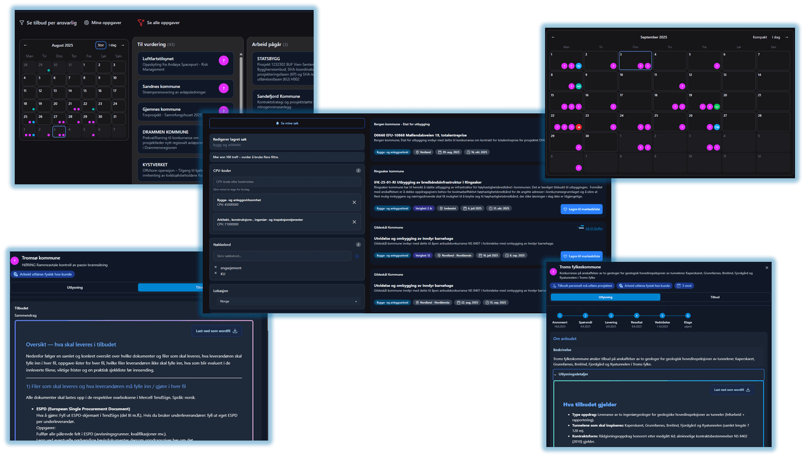Open the STATSBYGG card under Arbeid pågår
This screenshot has width=805, height=457.
click(283, 69)
